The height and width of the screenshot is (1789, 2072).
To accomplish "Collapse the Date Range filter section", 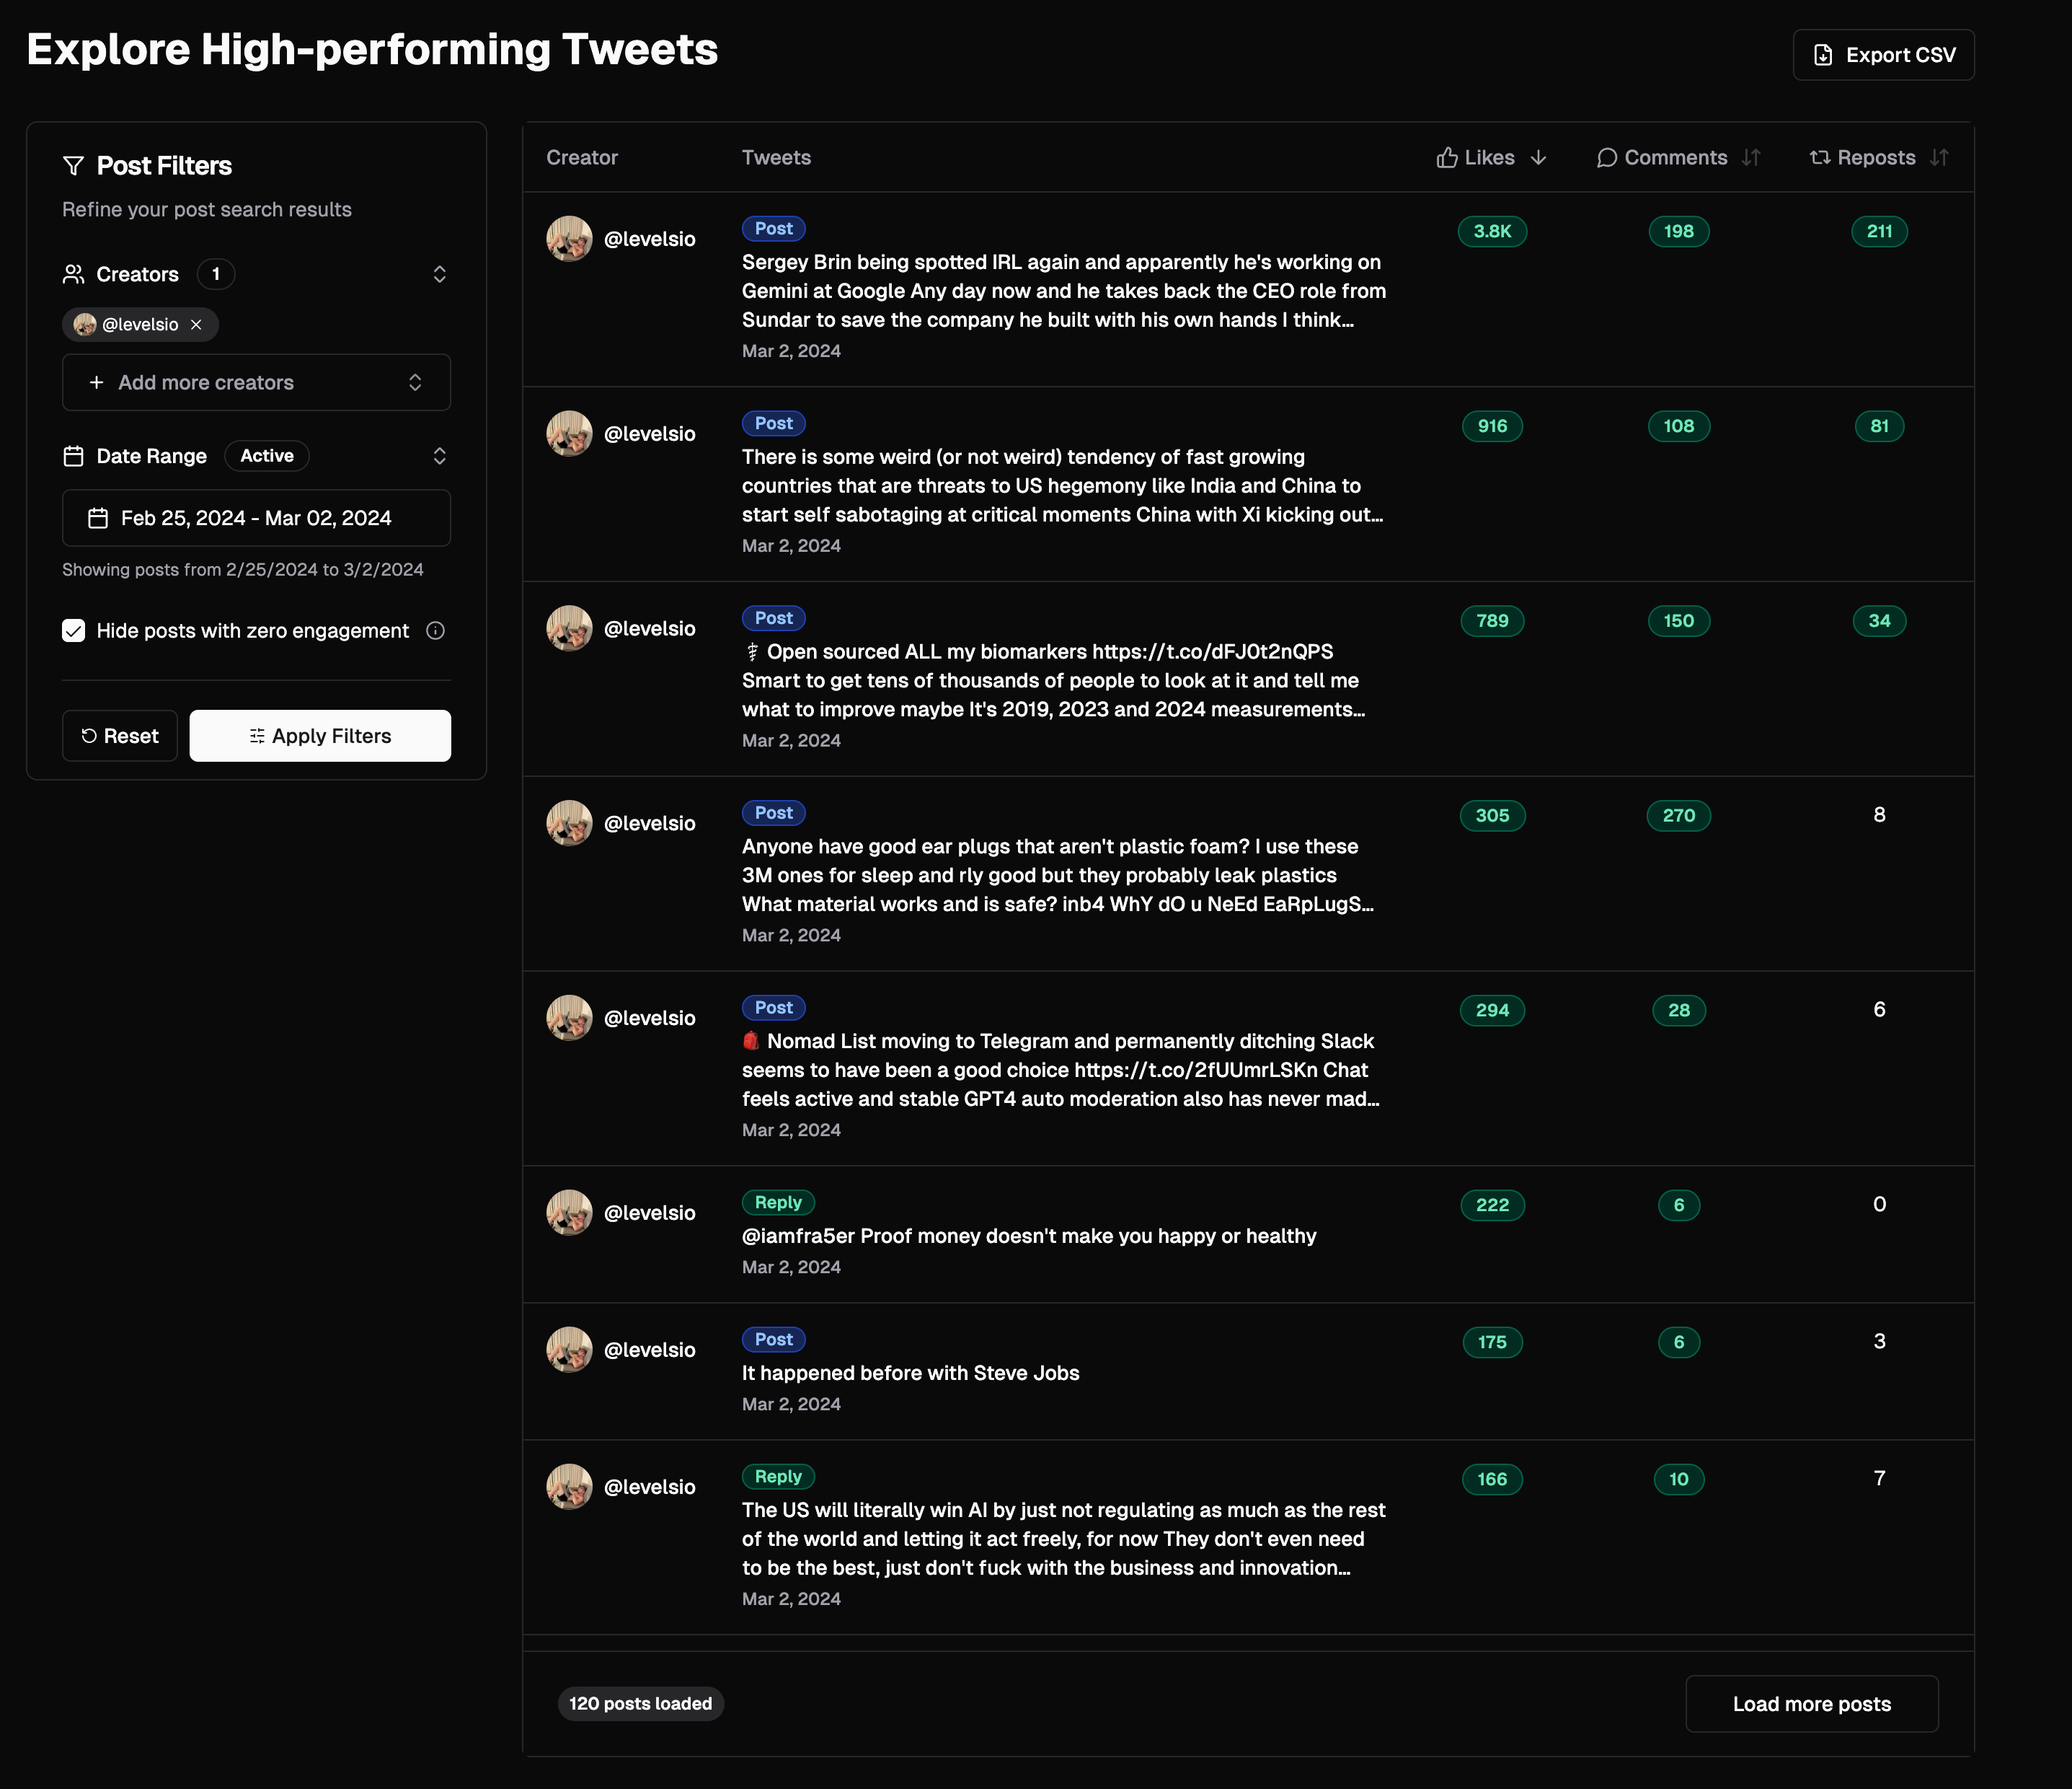I will pyautogui.click(x=439, y=456).
